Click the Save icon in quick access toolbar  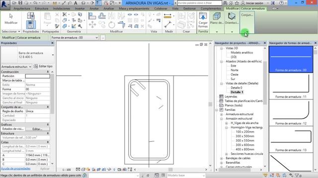[20, 3]
